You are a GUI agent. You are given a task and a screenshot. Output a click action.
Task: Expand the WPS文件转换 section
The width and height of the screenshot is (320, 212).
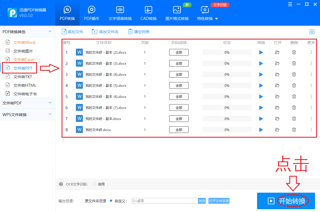coord(50,114)
